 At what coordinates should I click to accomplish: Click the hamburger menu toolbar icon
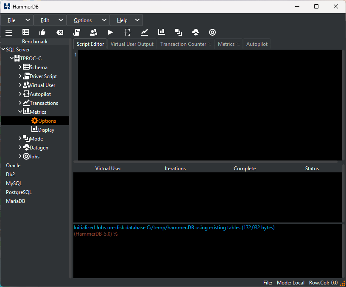[9, 32]
